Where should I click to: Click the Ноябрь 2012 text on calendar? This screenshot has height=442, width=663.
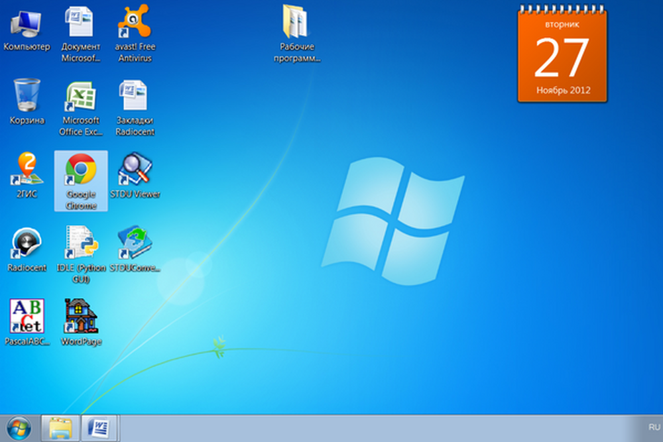(563, 90)
